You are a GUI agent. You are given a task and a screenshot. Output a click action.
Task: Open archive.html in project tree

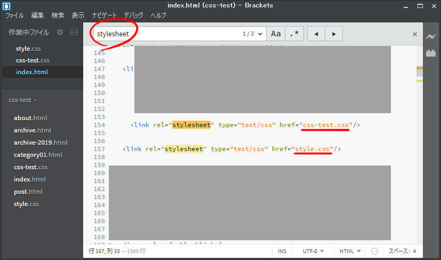[x=33, y=130]
